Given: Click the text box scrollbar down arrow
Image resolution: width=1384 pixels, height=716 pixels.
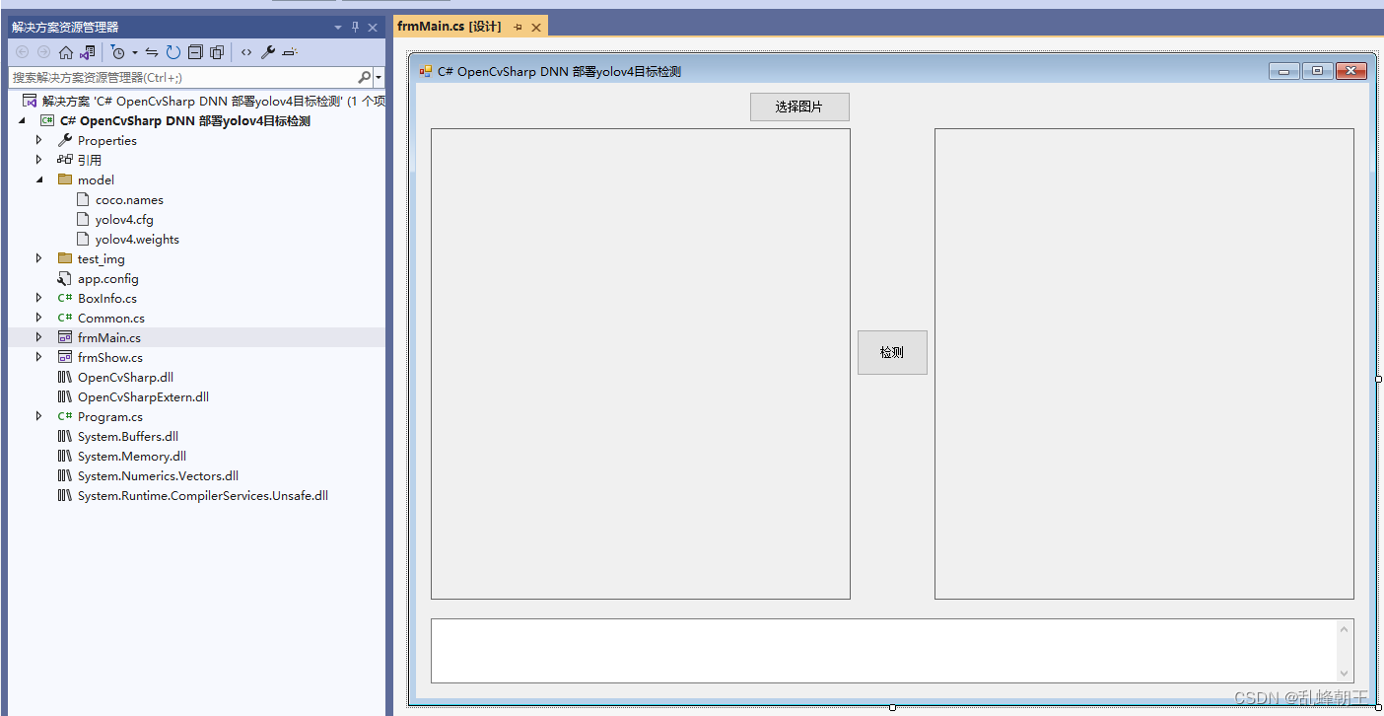Looking at the screenshot, I should click(1345, 674).
